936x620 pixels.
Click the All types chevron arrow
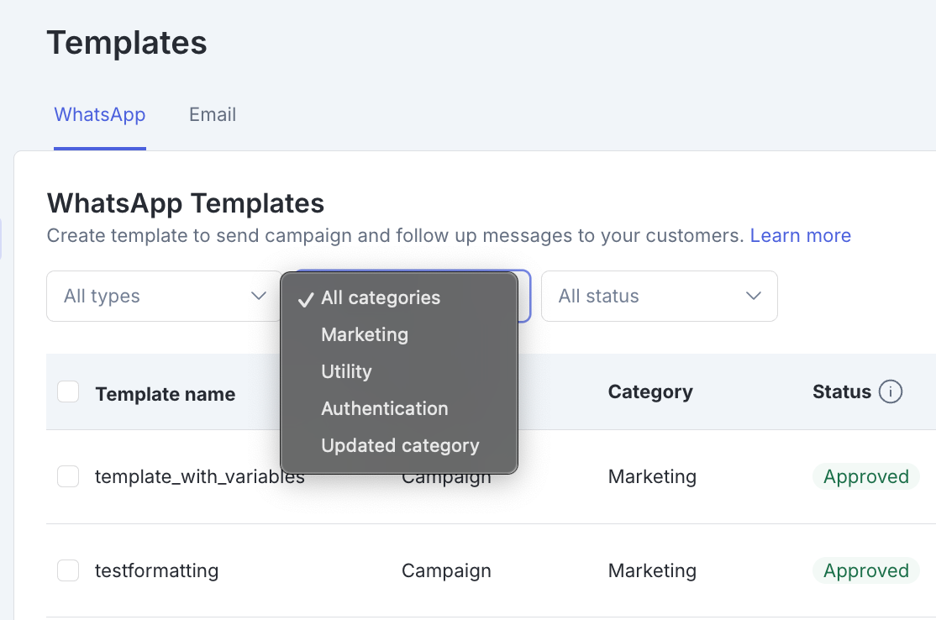(258, 296)
